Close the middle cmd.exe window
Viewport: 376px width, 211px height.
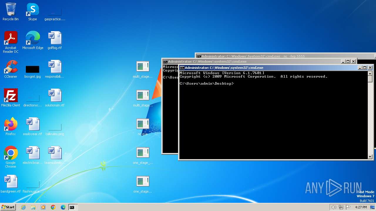pyautogui.click(x=353, y=62)
